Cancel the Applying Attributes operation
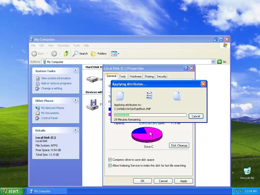260x195 pixels. [x=196, y=116]
